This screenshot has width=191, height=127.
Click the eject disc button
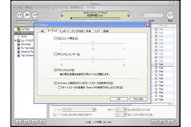(171, 122)
